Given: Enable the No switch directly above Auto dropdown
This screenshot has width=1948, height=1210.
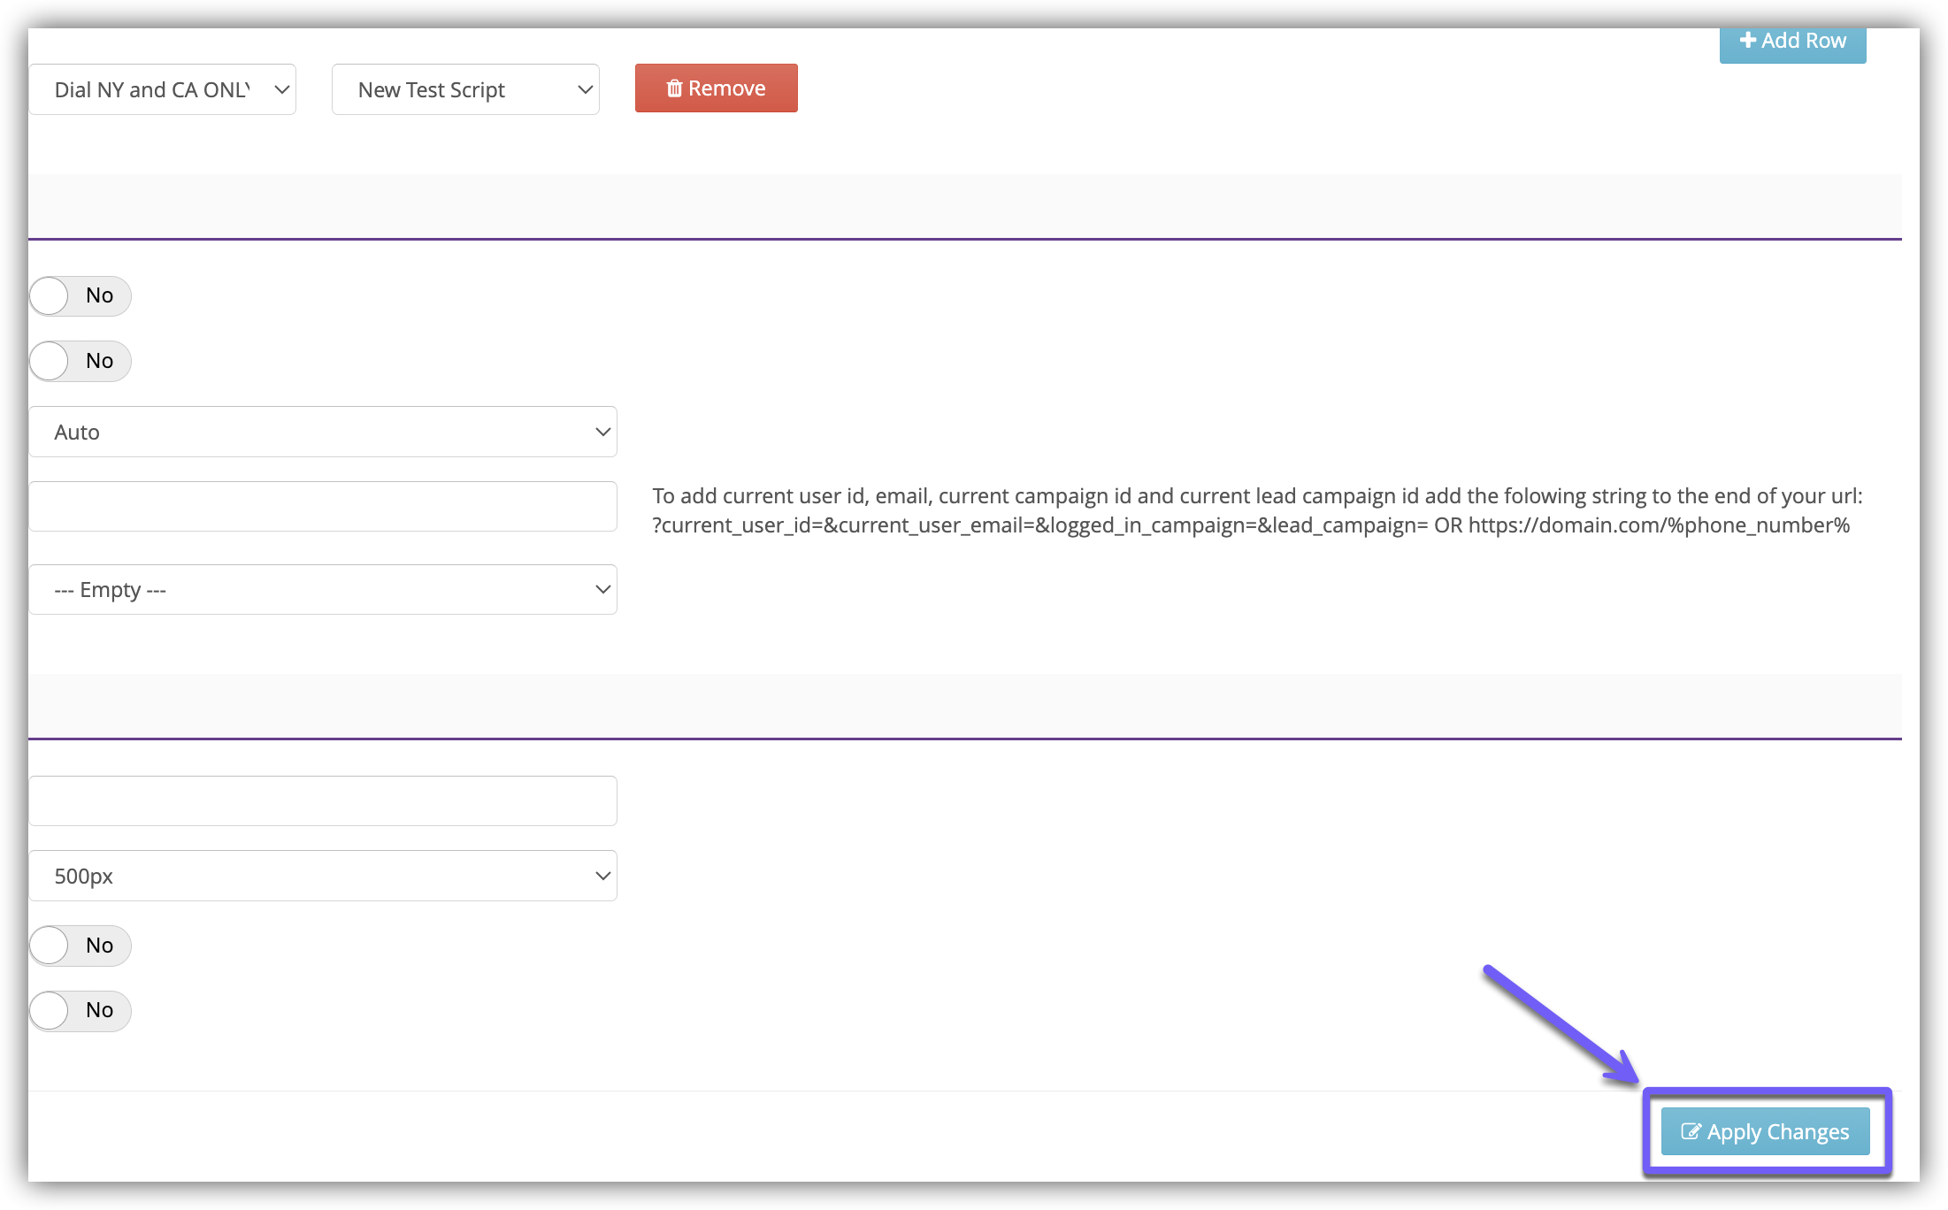Looking at the screenshot, I should point(80,361).
